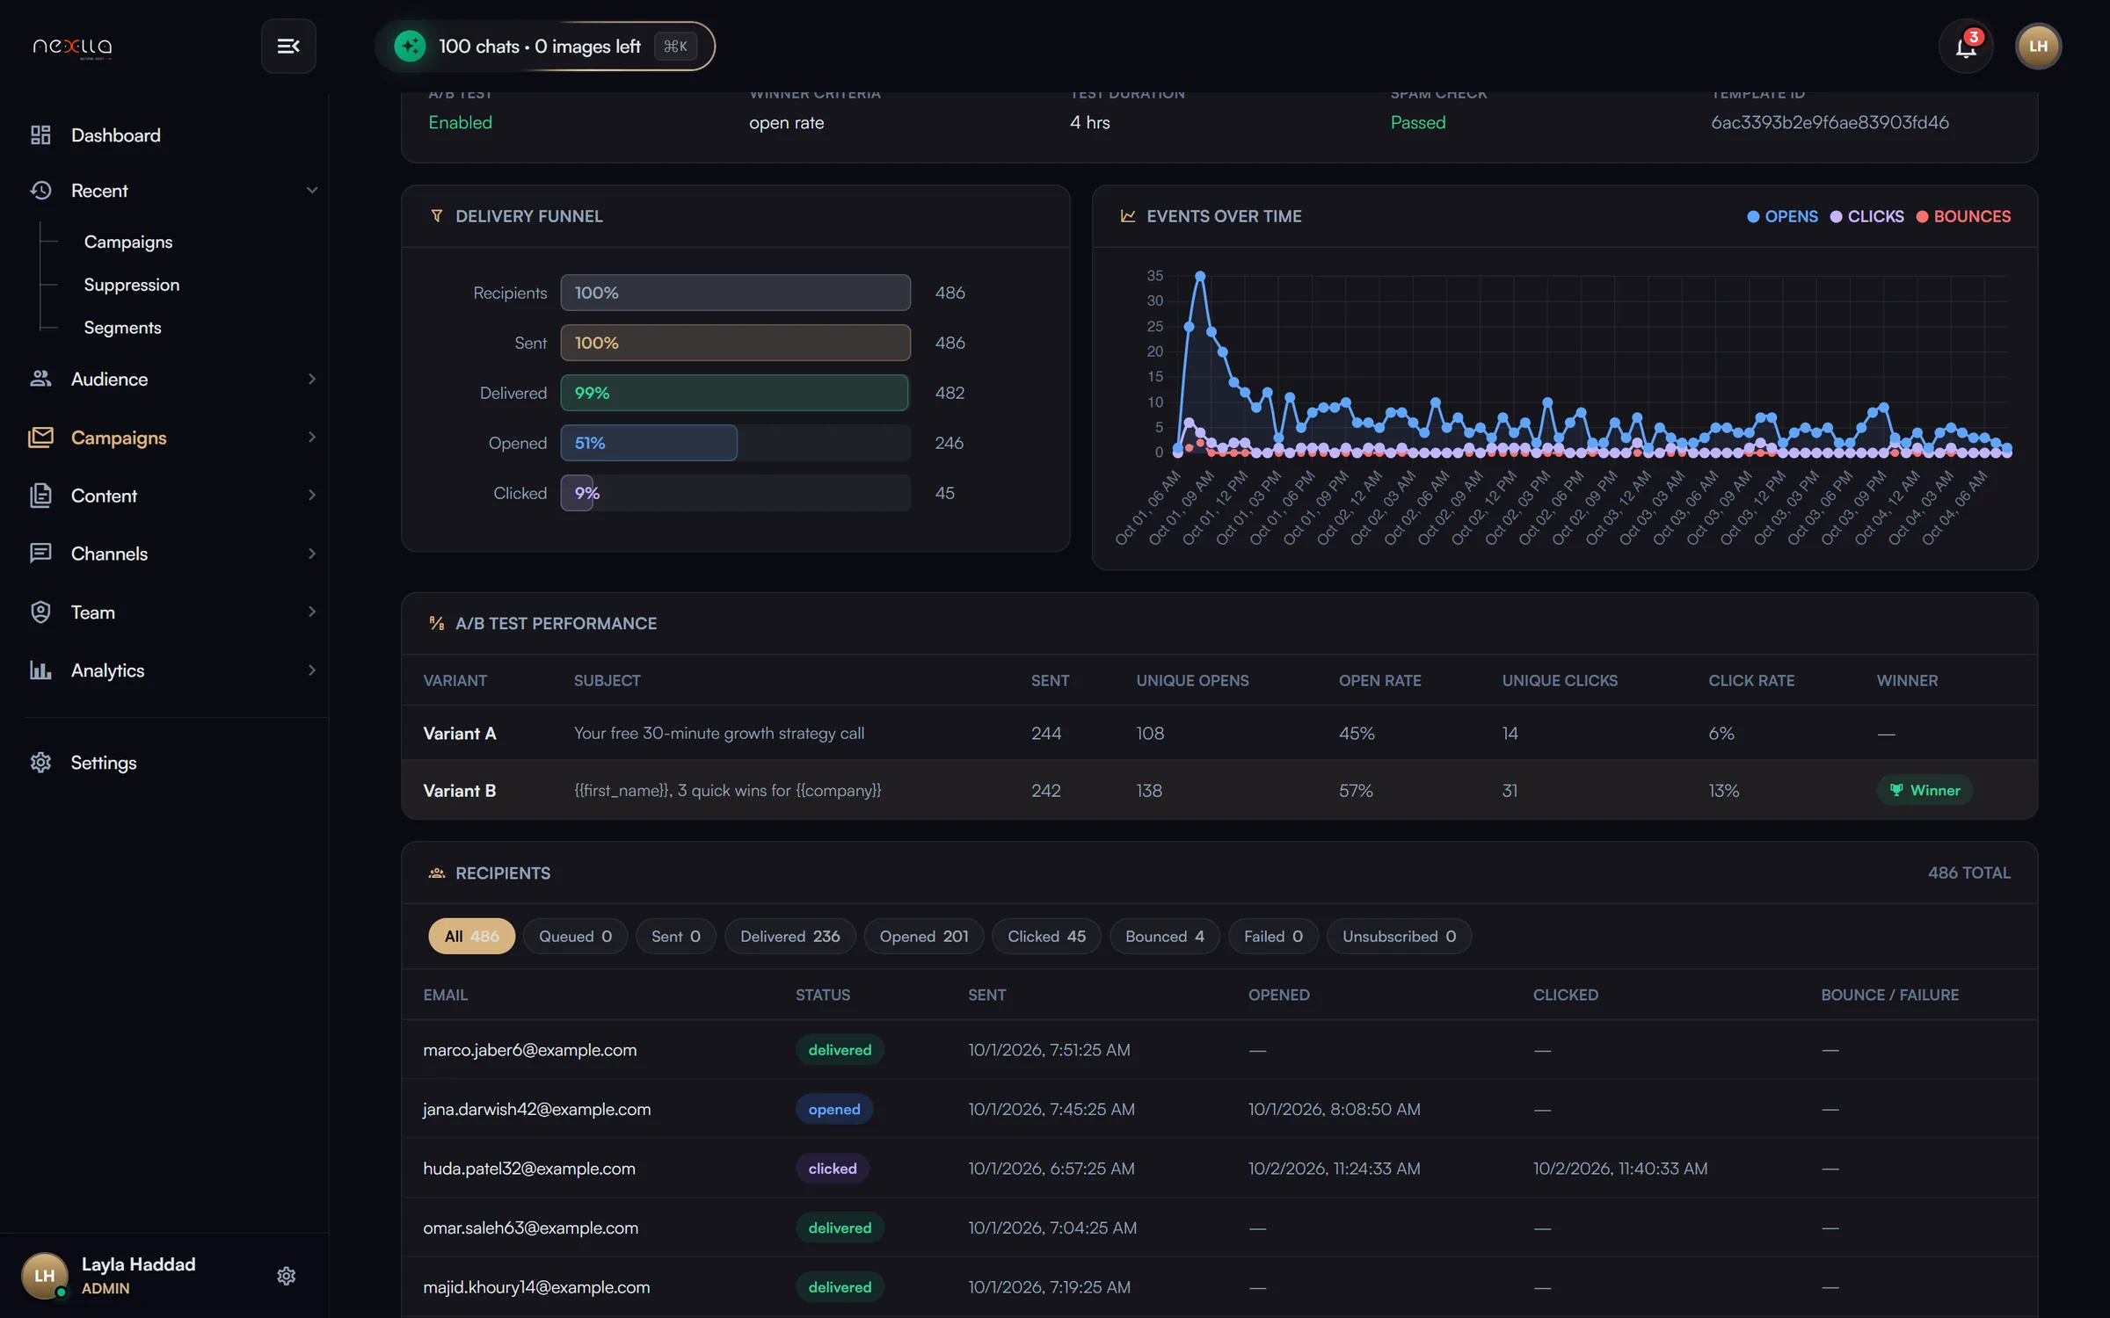Click the Delivered 99% funnel bar
Viewport: 2110px width, 1318px height.
pos(734,393)
